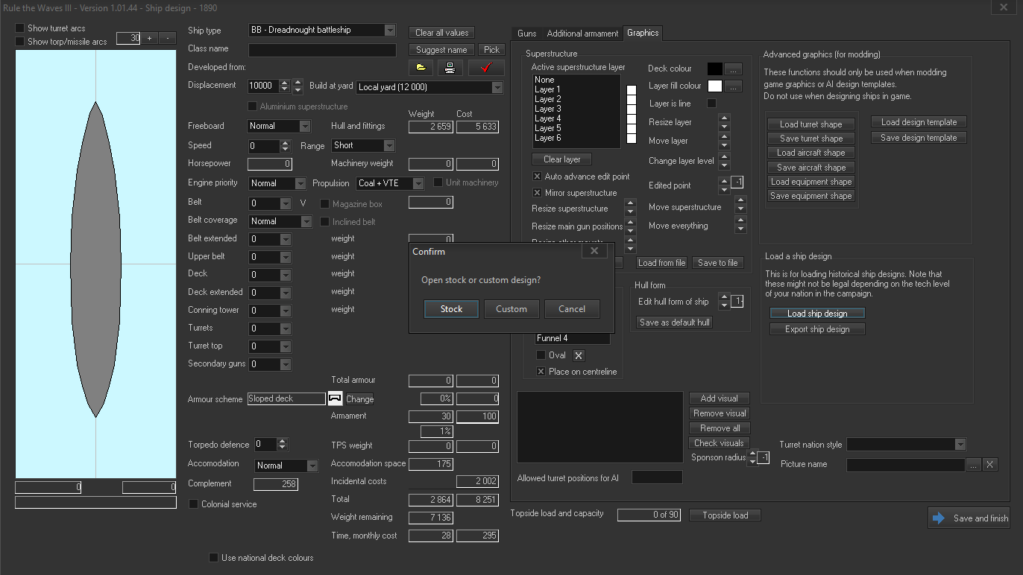Enable Show torp/missile arcs checkbox
This screenshot has width=1023, height=575.
tap(20, 42)
